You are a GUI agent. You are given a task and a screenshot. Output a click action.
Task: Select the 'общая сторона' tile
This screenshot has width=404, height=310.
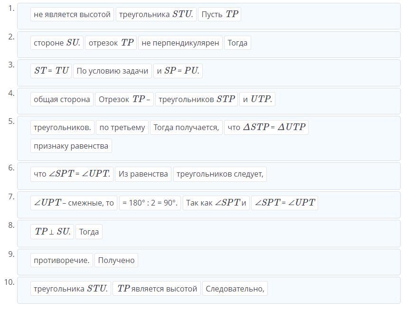pyautogui.click(x=62, y=99)
